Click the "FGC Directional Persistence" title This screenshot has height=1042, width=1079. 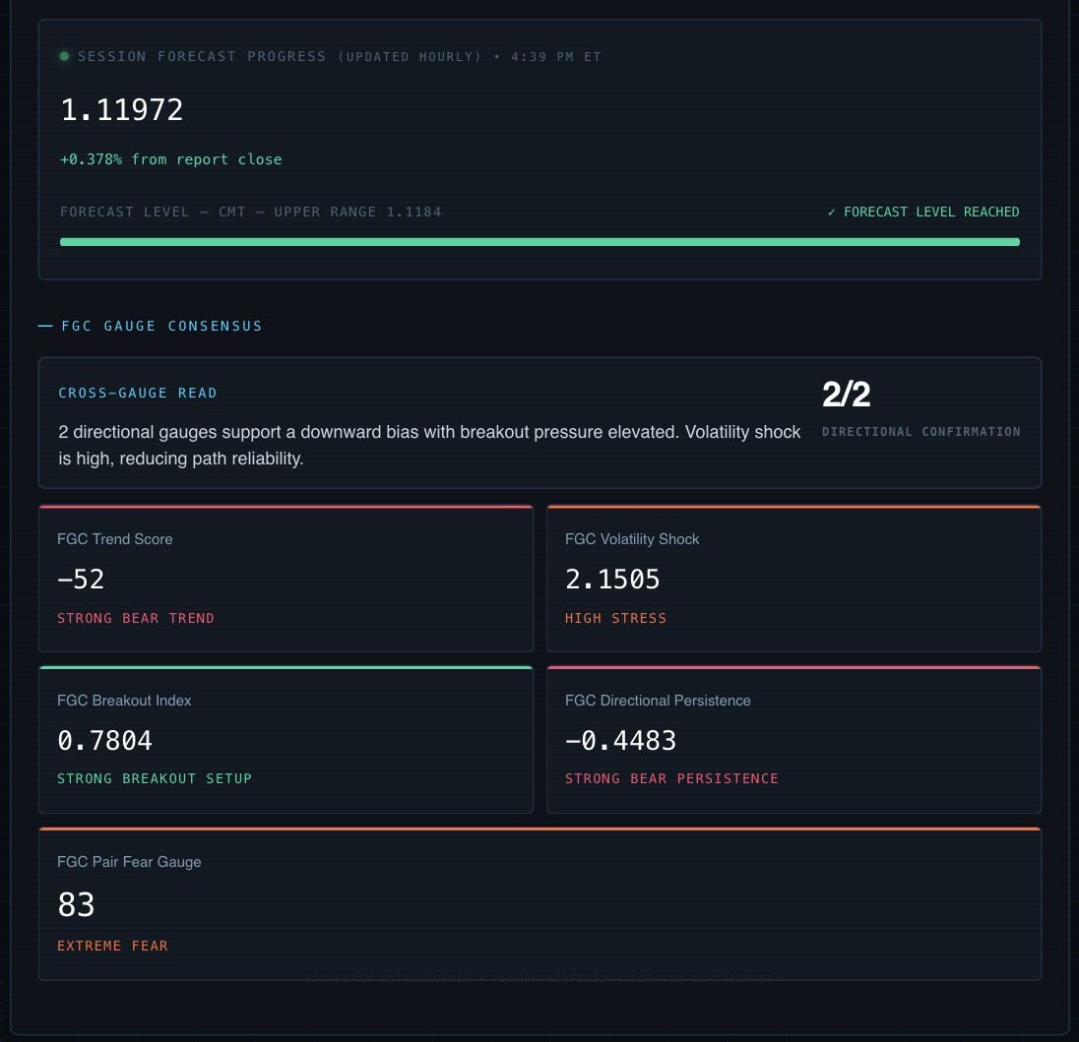pos(658,701)
